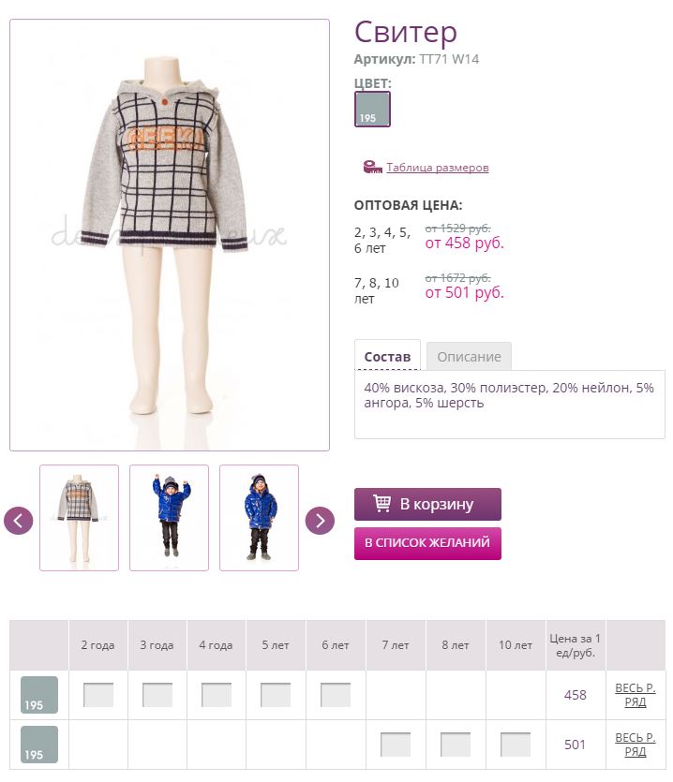This screenshot has height=782, width=673.
Task: Check the 4 года size box
Action: pyautogui.click(x=217, y=695)
